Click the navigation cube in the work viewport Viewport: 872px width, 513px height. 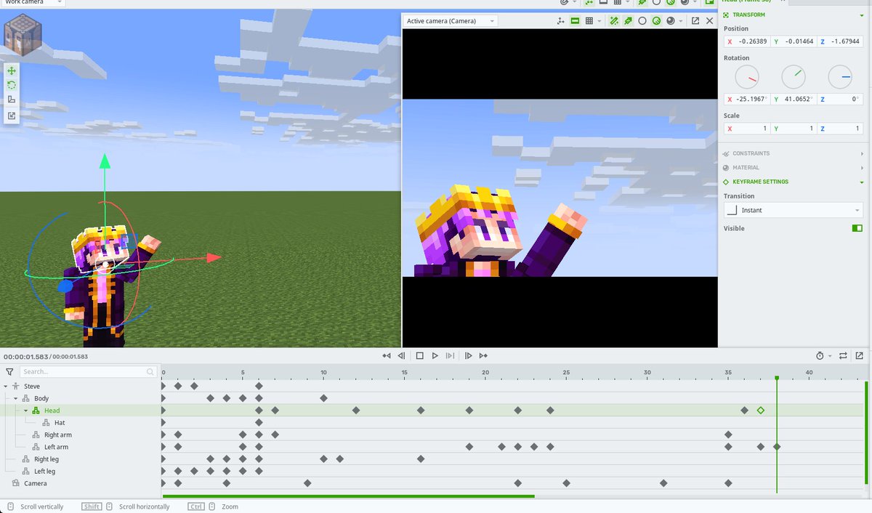[x=23, y=34]
